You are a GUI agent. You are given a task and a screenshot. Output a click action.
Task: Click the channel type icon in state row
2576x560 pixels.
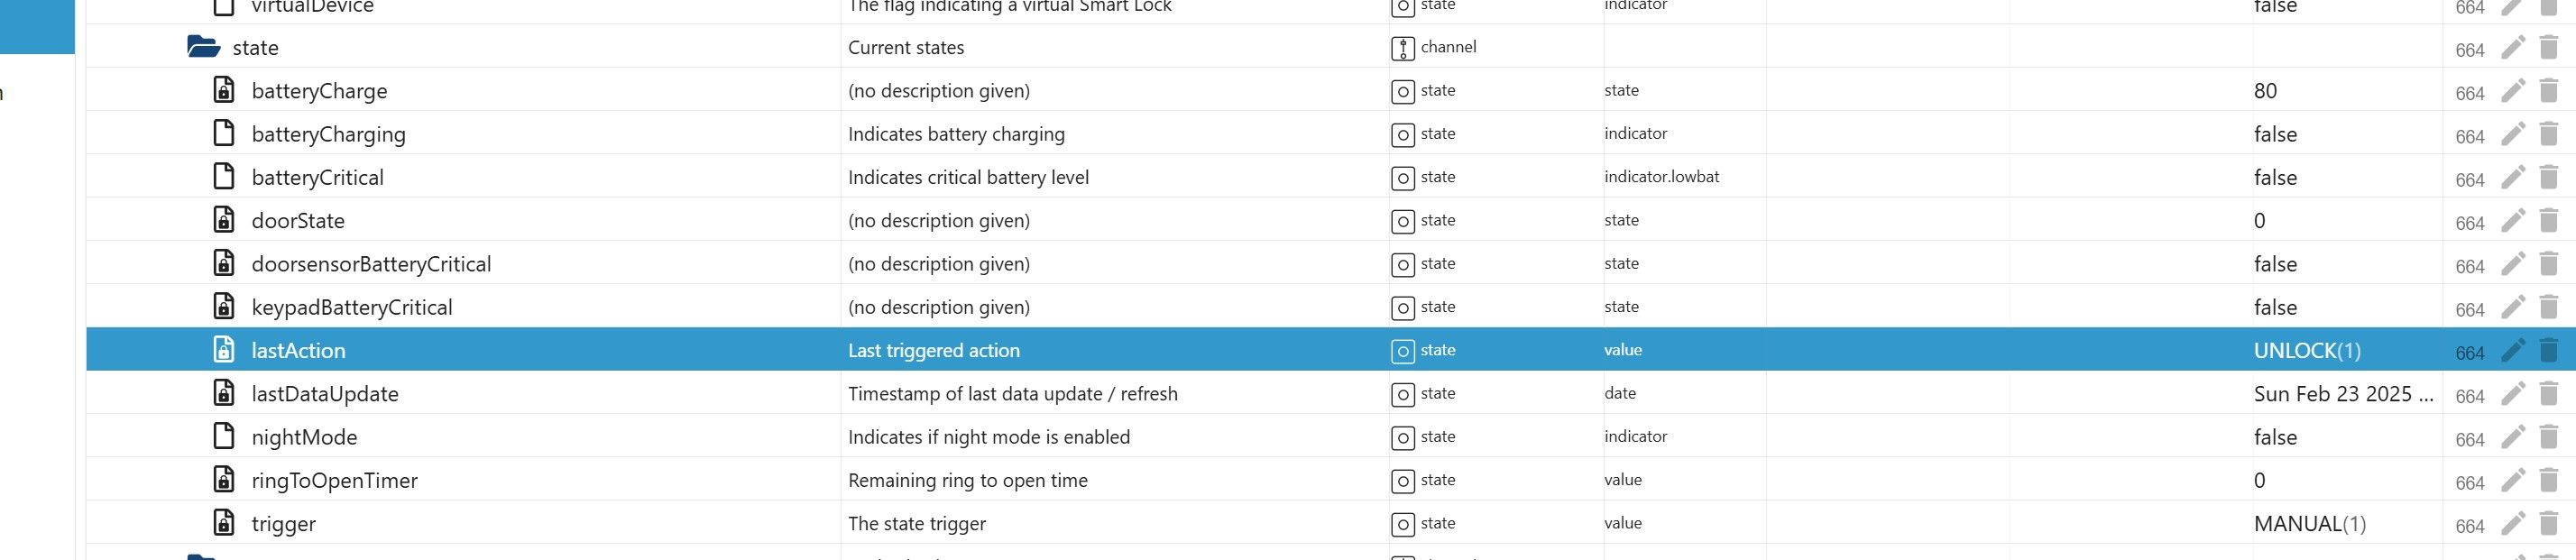click(x=1403, y=48)
